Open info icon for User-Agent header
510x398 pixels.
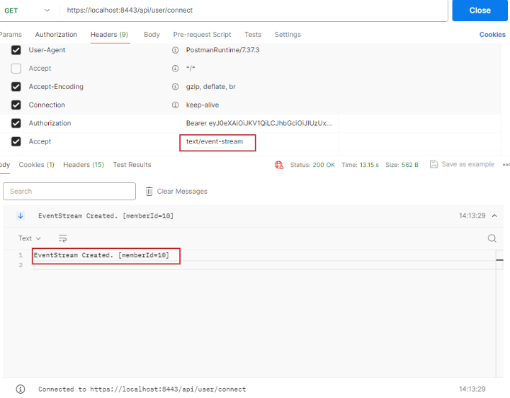click(175, 50)
